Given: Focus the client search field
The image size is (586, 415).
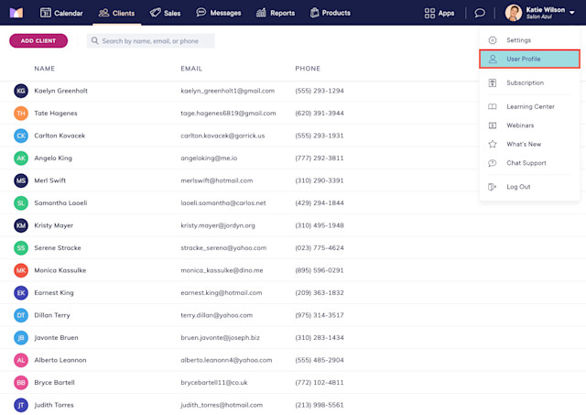Looking at the screenshot, I should coord(150,40).
